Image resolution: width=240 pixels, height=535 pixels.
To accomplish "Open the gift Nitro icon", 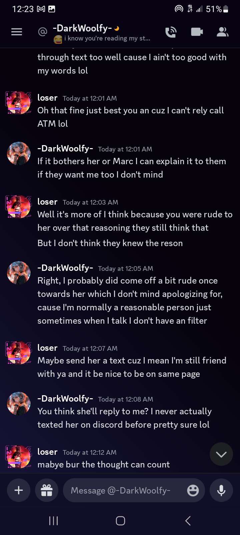I will click(47, 490).
